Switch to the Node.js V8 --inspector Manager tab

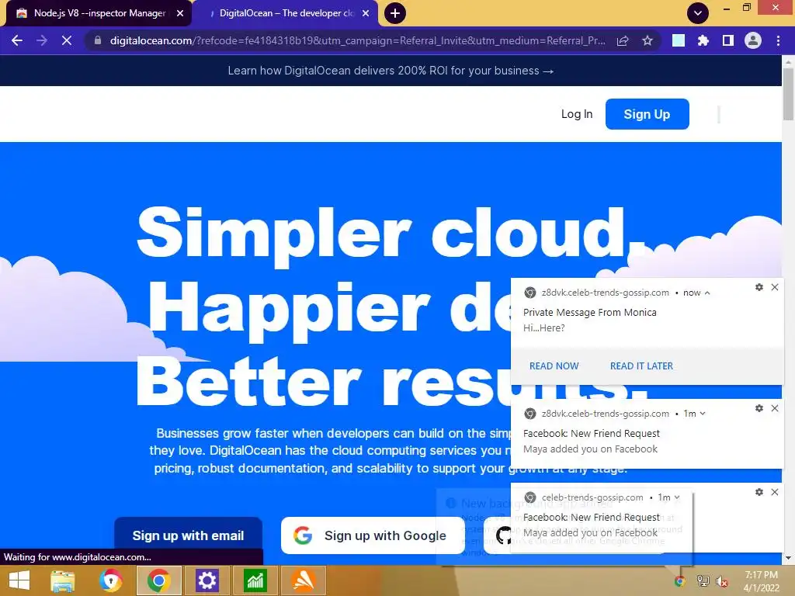(x=99, y=13)
